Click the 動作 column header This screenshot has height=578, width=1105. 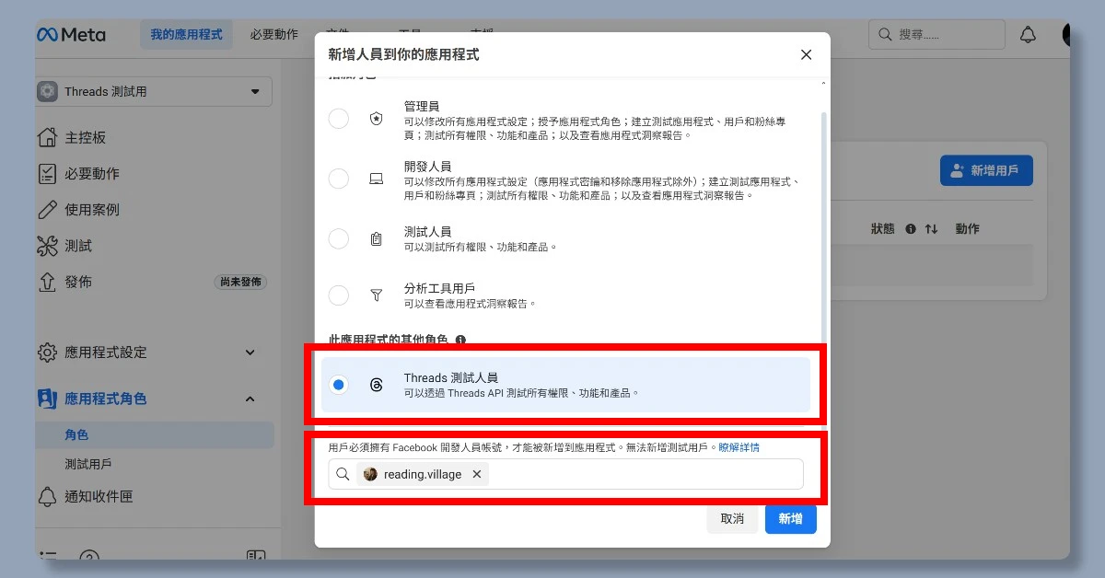coord(967,228)
